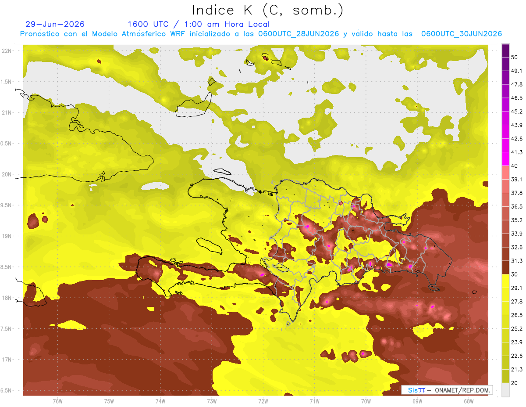Screen dimensions: 526x407
Task: Click the colorbar value "36.5"
Action: click(517, 206)
